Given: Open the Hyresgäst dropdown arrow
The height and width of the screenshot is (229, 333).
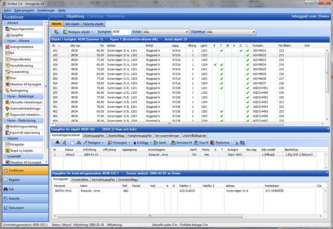Looking at the screenshot, I should (129, 143).
